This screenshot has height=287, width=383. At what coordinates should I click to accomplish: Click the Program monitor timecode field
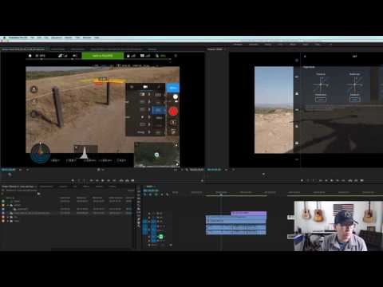pyautogui.click(x=214, y=170)
